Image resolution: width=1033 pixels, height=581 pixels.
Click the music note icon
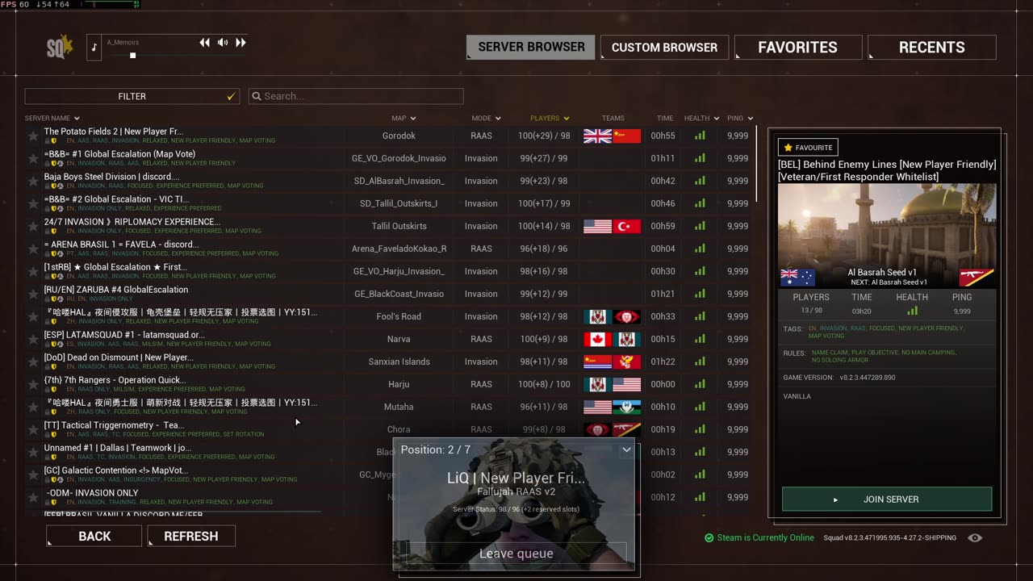(94, 47)
